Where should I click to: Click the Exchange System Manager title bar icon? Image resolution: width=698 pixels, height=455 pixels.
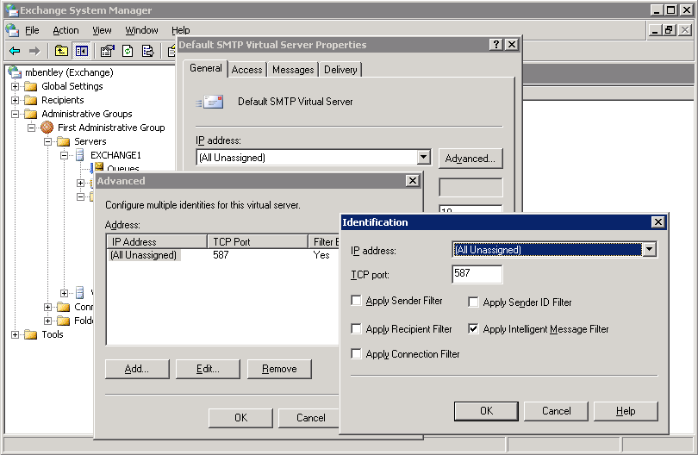12,9
